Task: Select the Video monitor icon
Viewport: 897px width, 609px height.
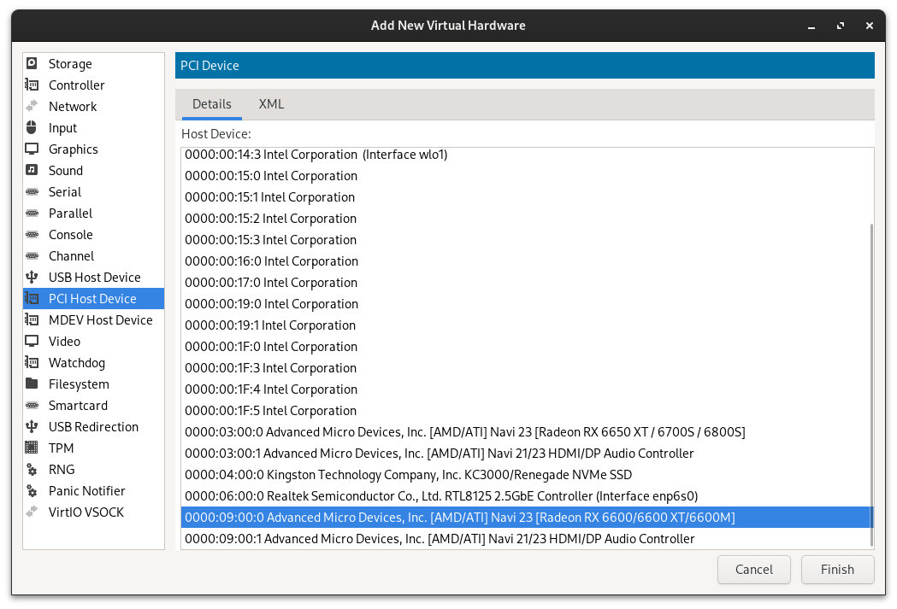Action: [x=32, y=341]
